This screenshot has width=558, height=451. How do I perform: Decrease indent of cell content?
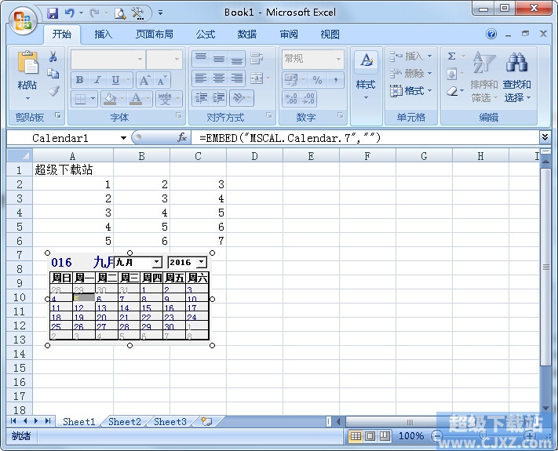coord(202,98)
